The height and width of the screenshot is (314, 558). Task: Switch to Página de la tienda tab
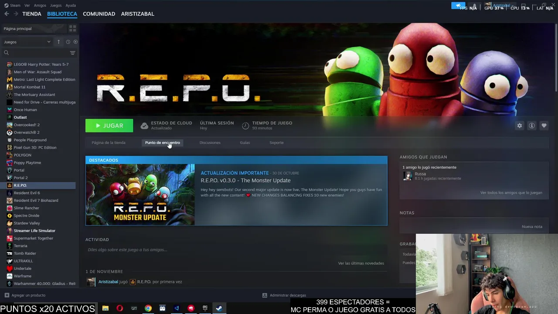pyautogui.click(x=109, y=143)
